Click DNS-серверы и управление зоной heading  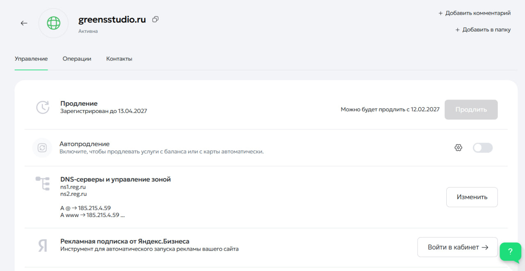click(115, 179)
